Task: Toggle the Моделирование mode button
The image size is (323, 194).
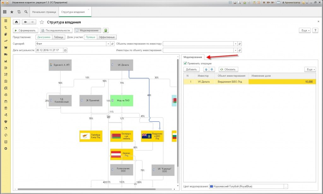Action: 88,31
